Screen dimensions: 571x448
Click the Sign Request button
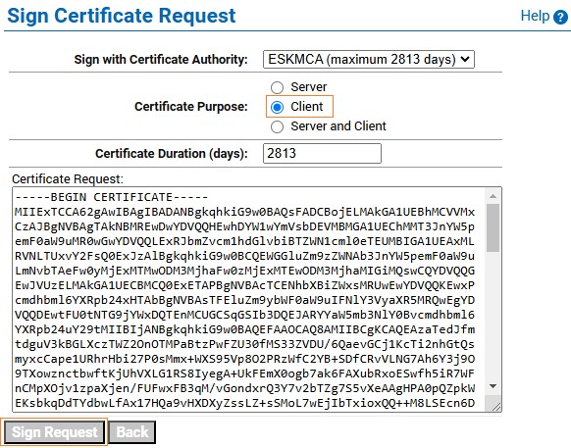click(x=54, y=432)
